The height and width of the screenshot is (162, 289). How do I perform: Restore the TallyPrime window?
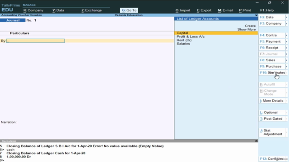pos(270,3)
